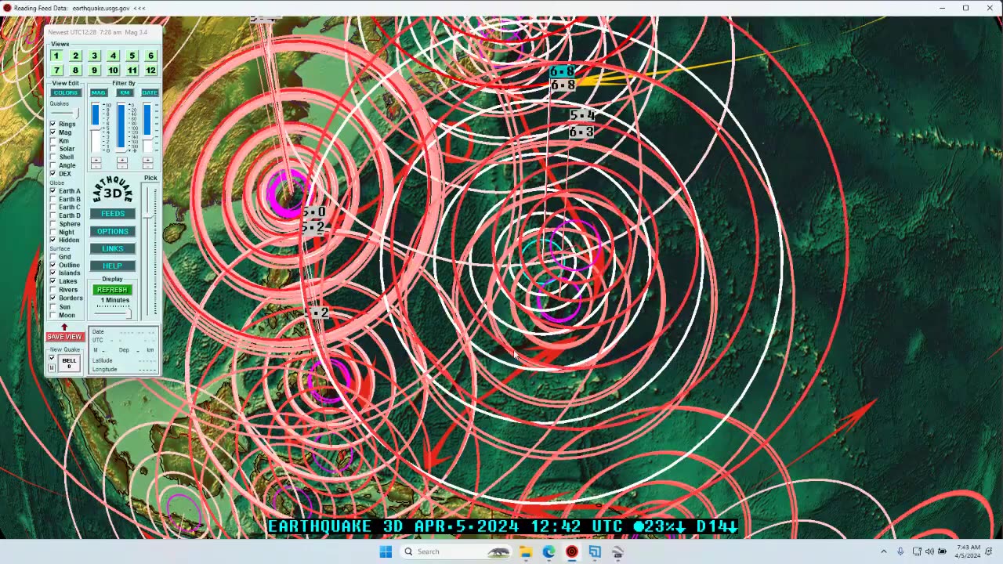Toggle the Hidden checkbox
Image resolution: width=1003 pixels, height=564 pixels.
[53, 240]
